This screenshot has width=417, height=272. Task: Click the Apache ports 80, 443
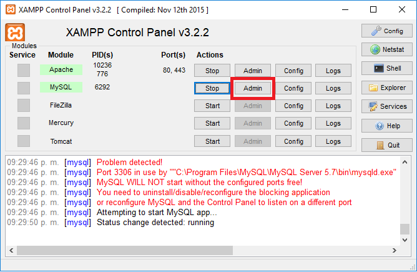tap(174, 70)
